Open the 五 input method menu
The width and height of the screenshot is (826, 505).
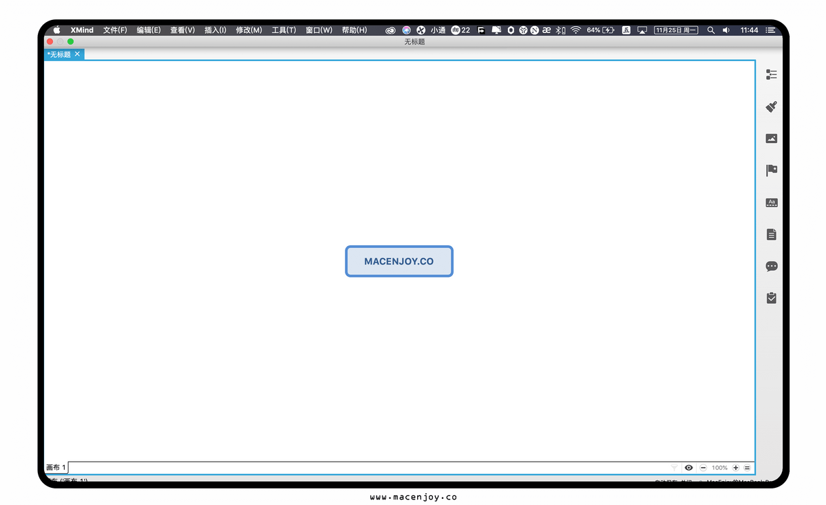[626, 30]
